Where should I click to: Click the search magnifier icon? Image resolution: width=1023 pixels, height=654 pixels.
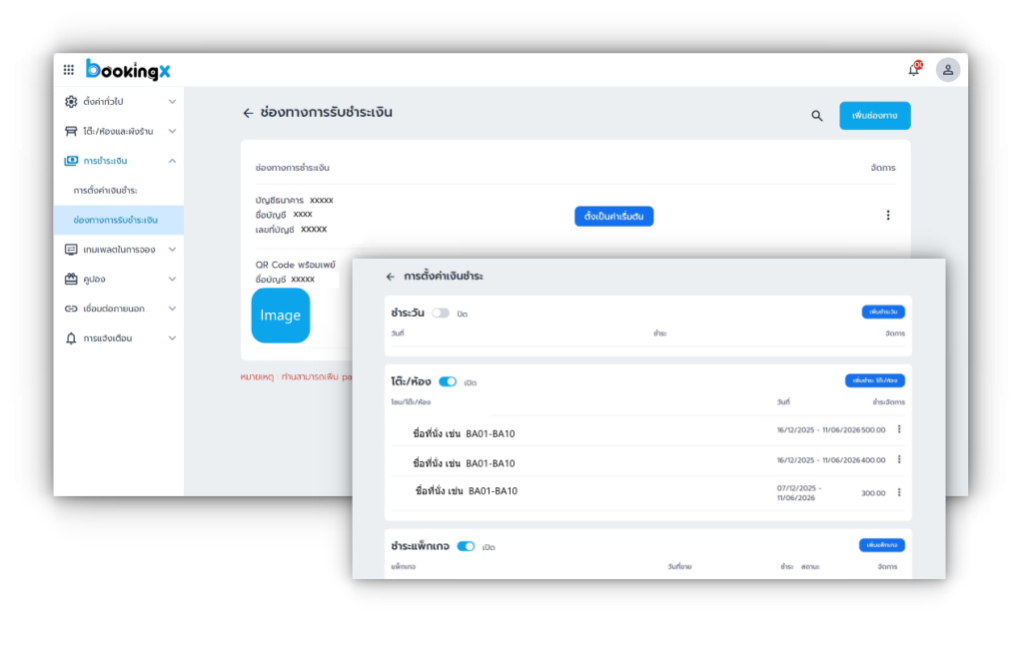(x=816, y=116)
